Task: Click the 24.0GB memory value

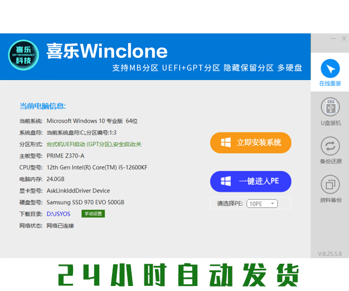Action: [x=55, y=179]
